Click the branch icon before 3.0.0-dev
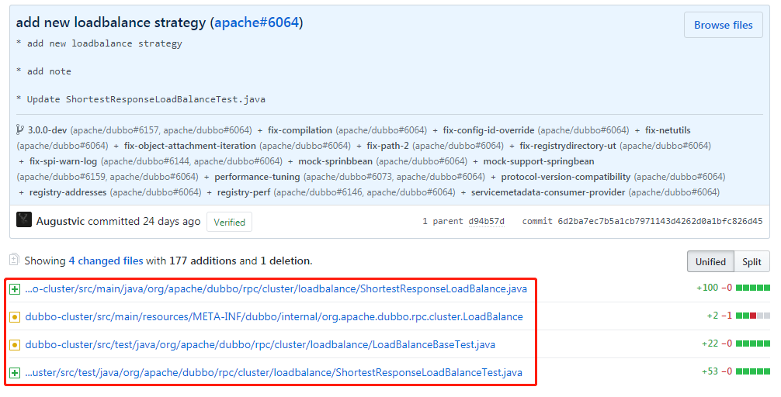The image size is (781, 397). coord(20,129)
